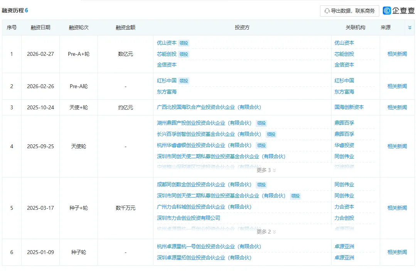Open investor 金信资本 in 投资方 column
Screen dimensions: 416x271
click(x=167, y=65)
